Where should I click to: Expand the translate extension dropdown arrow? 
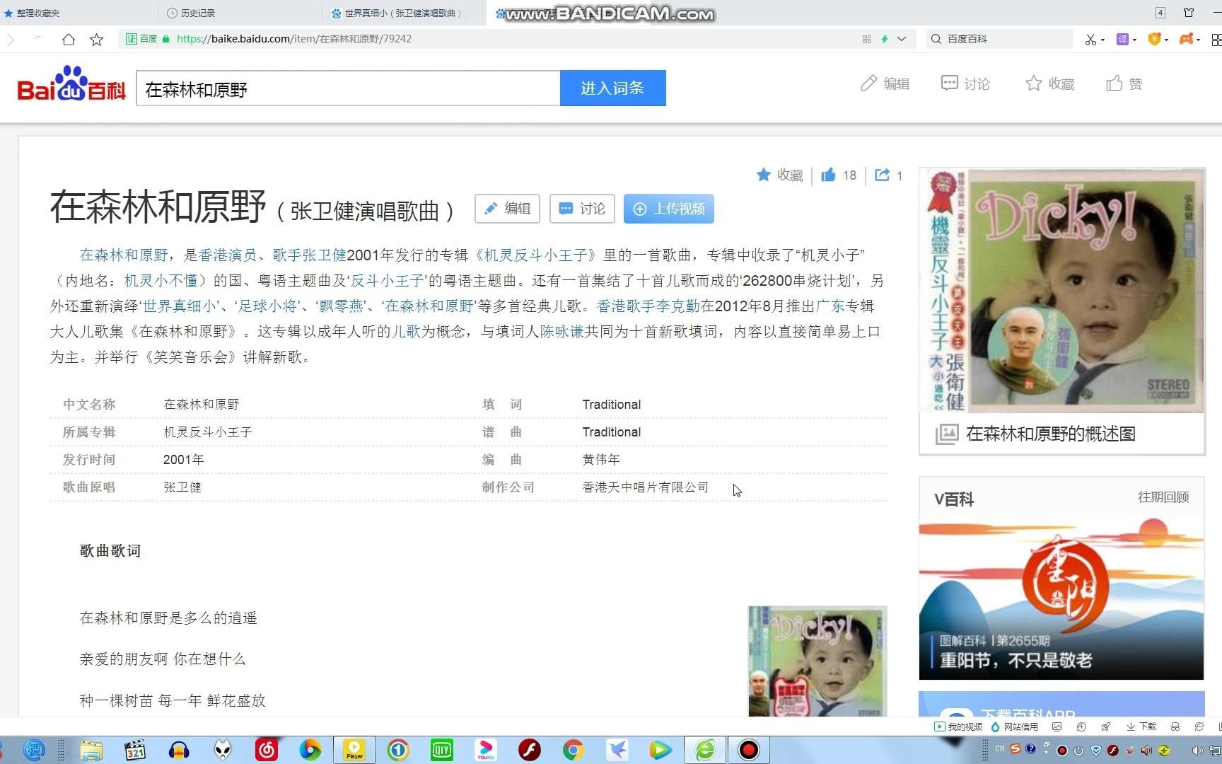(1134, 40)
